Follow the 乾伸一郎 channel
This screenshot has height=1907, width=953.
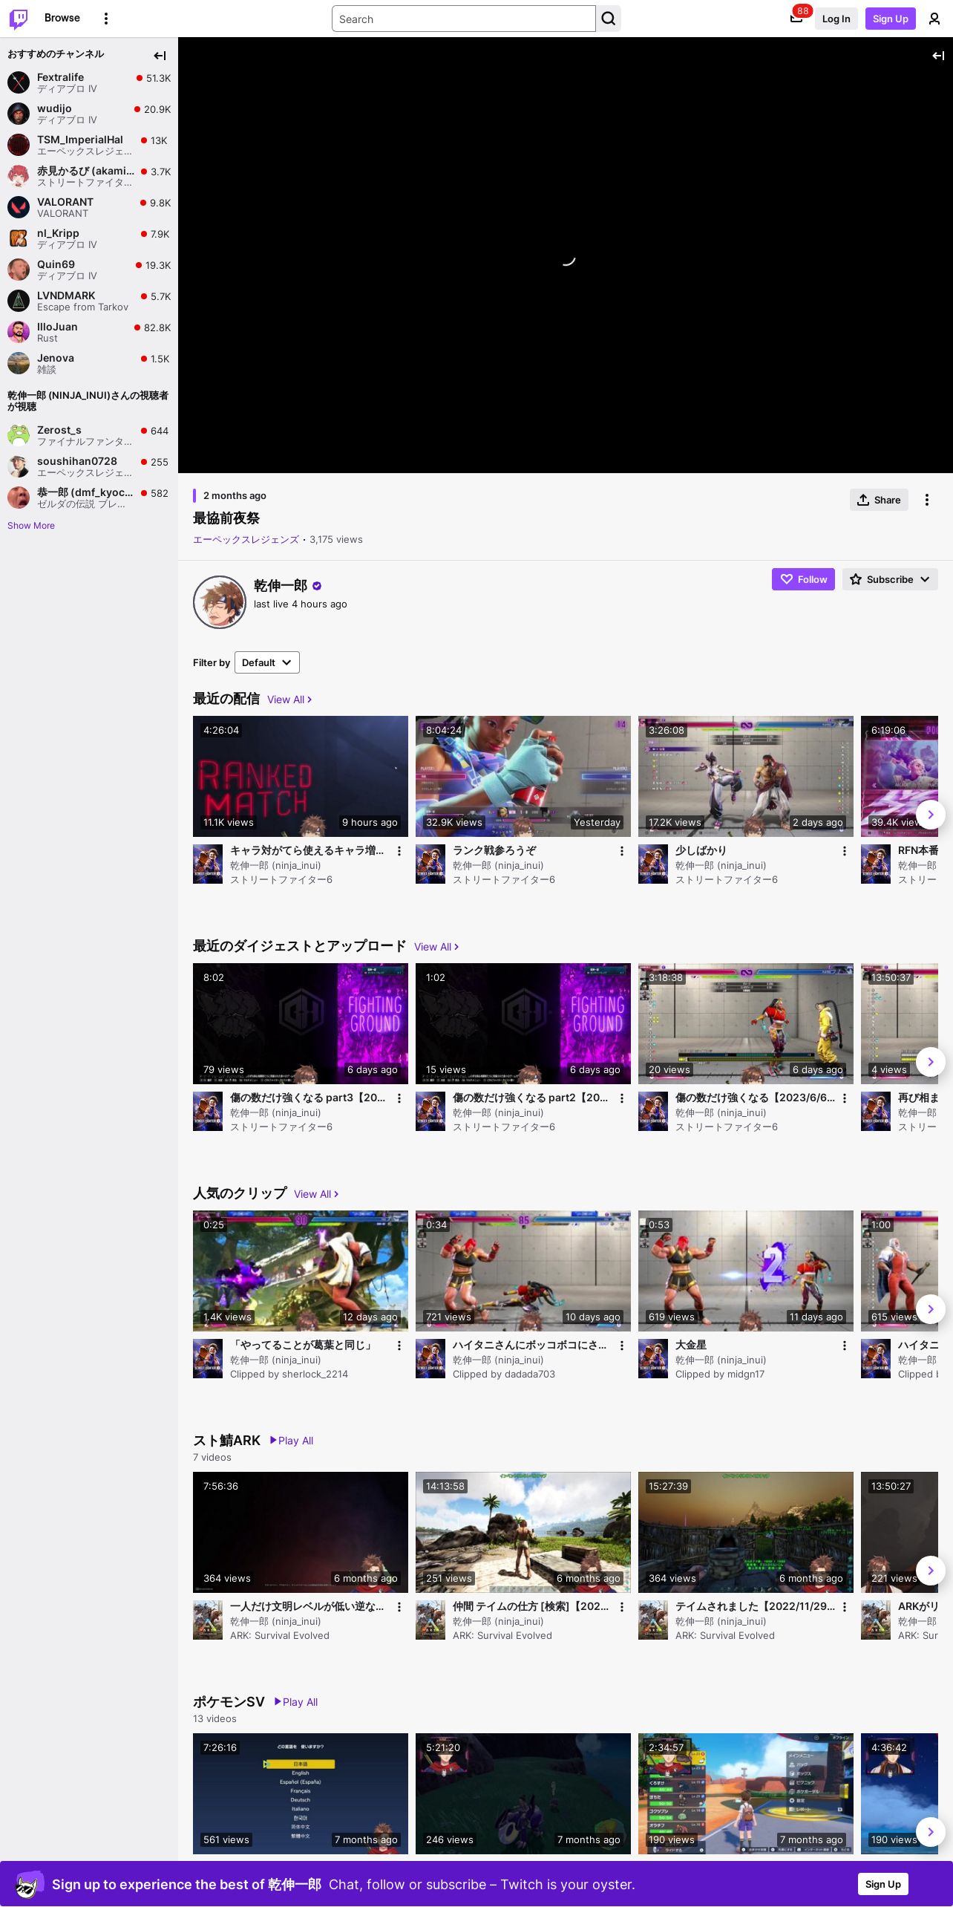pyautogui.click(x=803, y=579)
